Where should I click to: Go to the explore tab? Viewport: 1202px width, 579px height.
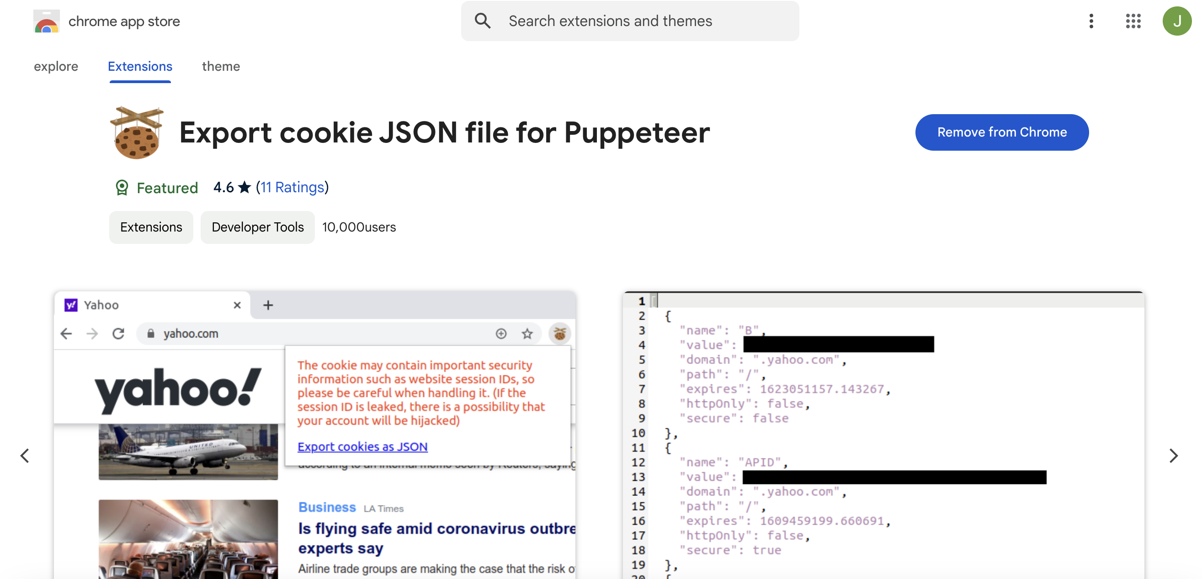click(56, 66)
